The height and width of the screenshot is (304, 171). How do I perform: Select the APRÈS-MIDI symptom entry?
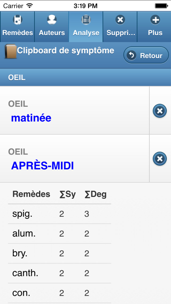coord(75,158)
